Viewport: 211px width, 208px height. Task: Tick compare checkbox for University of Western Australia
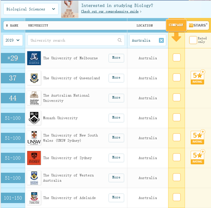tap(177, 177)
